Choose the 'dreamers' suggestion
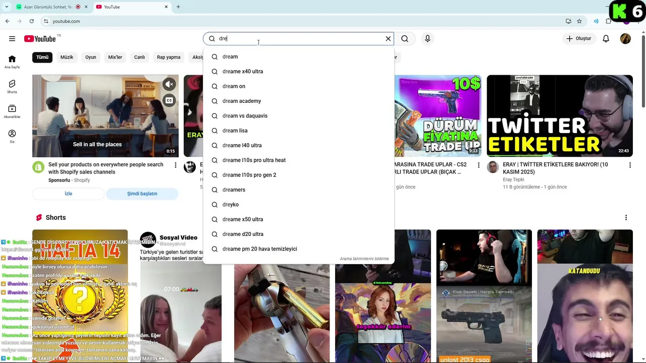 coord(298,190)
